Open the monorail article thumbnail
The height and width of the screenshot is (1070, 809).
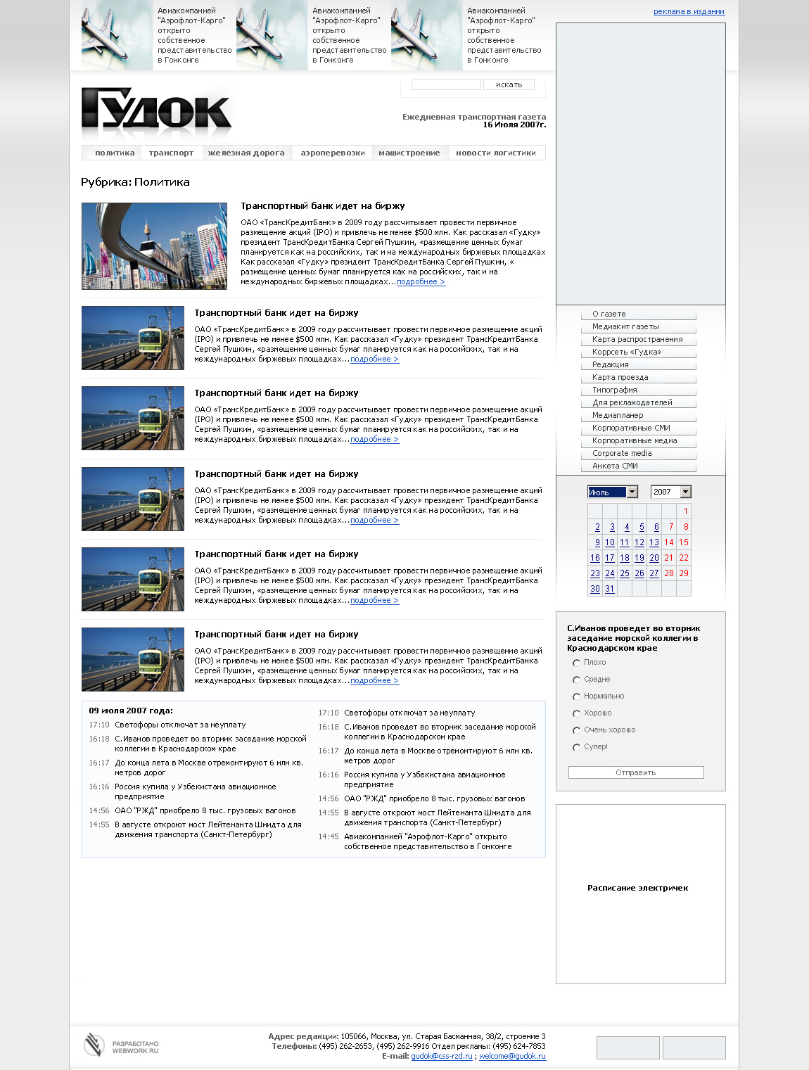tap(154, 246)
